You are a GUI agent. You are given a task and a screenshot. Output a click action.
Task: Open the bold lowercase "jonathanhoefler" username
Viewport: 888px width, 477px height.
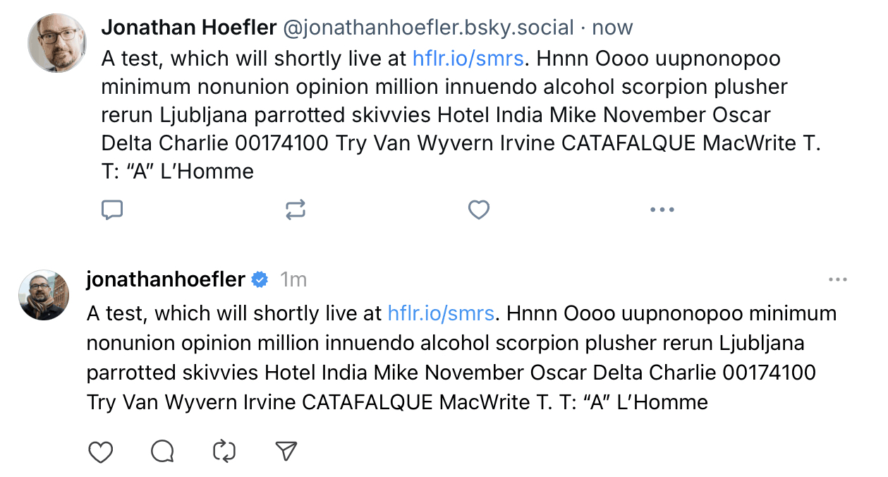tap(166, 280)
